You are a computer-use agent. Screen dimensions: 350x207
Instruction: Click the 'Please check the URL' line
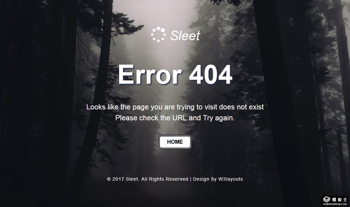click(x=175, y=118)
